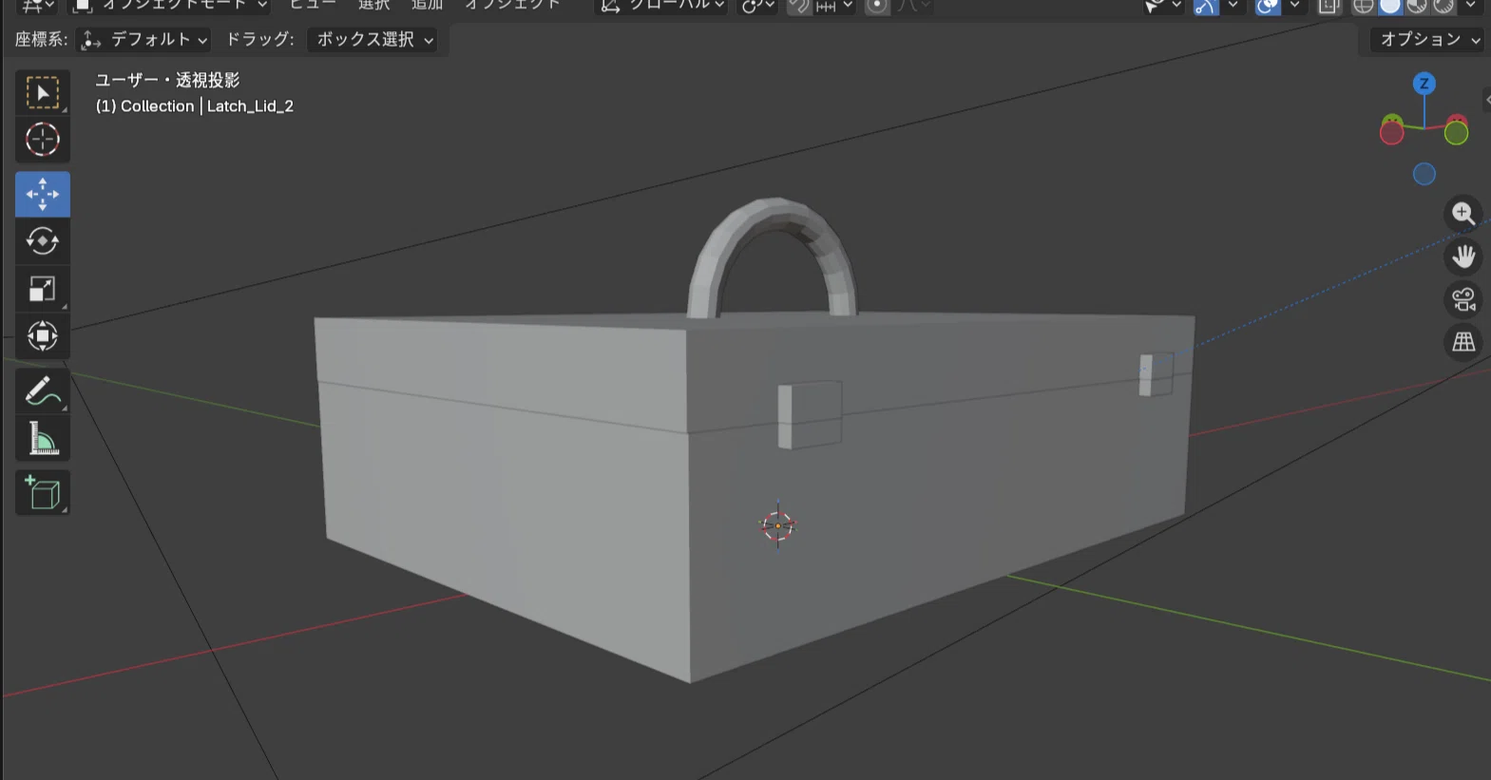Activate the combined Transform tool
Screen dimensions: 1491x780
[43, 336]
